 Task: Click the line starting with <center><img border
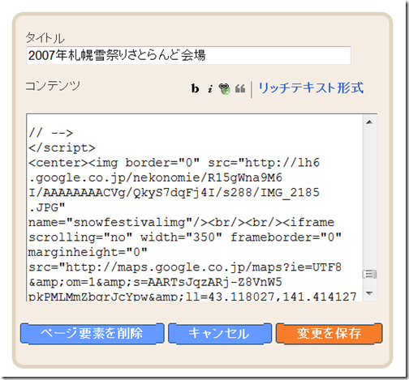tap(174, 163)
